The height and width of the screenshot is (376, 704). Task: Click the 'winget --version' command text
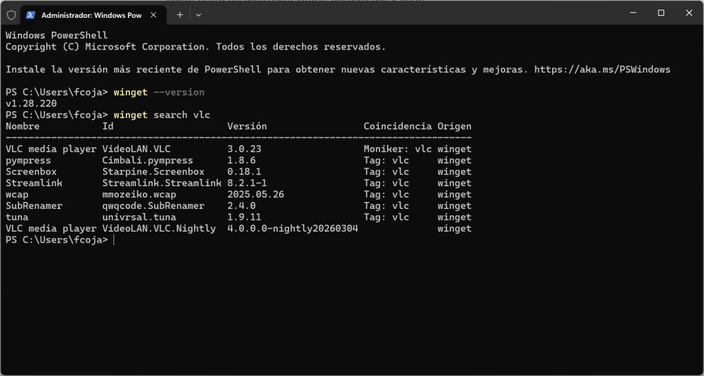tap(159, 92)
